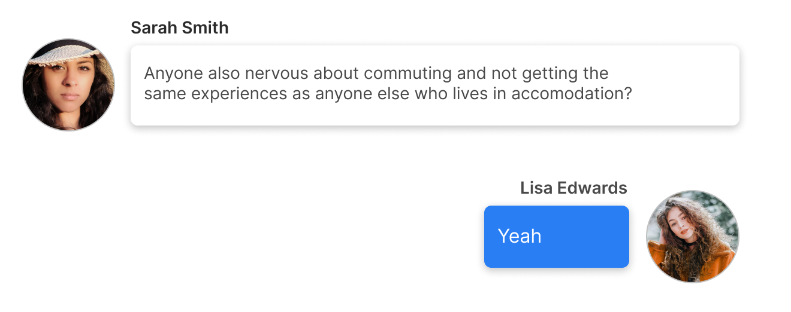Open Lisa Edwards' profile picture
The width and height of the screenshot is (791, 312).
click(693, 237)
